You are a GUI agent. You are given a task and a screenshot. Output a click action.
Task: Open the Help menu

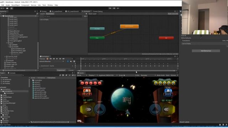click(x=56, y=5)
